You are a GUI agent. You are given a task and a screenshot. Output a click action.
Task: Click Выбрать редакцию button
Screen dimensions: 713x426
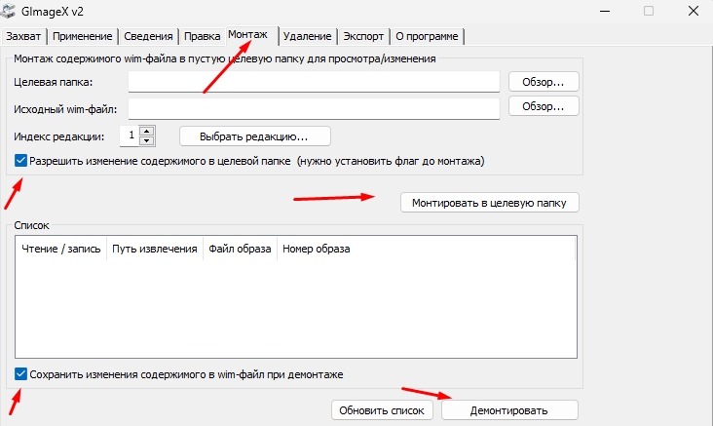(x=254, y=136)
